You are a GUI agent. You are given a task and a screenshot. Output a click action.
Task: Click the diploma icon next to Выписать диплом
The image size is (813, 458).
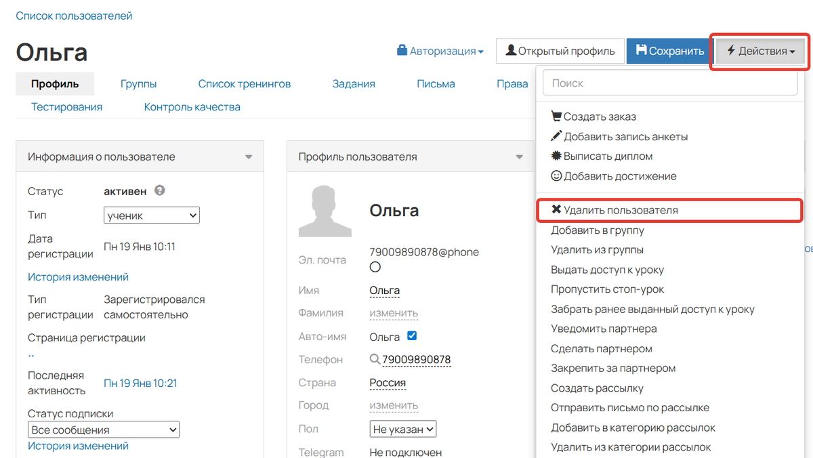(x=556, y=156)
